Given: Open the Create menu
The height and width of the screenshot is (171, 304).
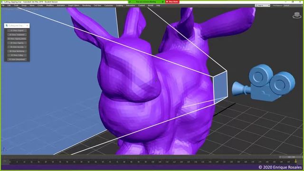Looking at the screenshot, I should tap(40, 5).
